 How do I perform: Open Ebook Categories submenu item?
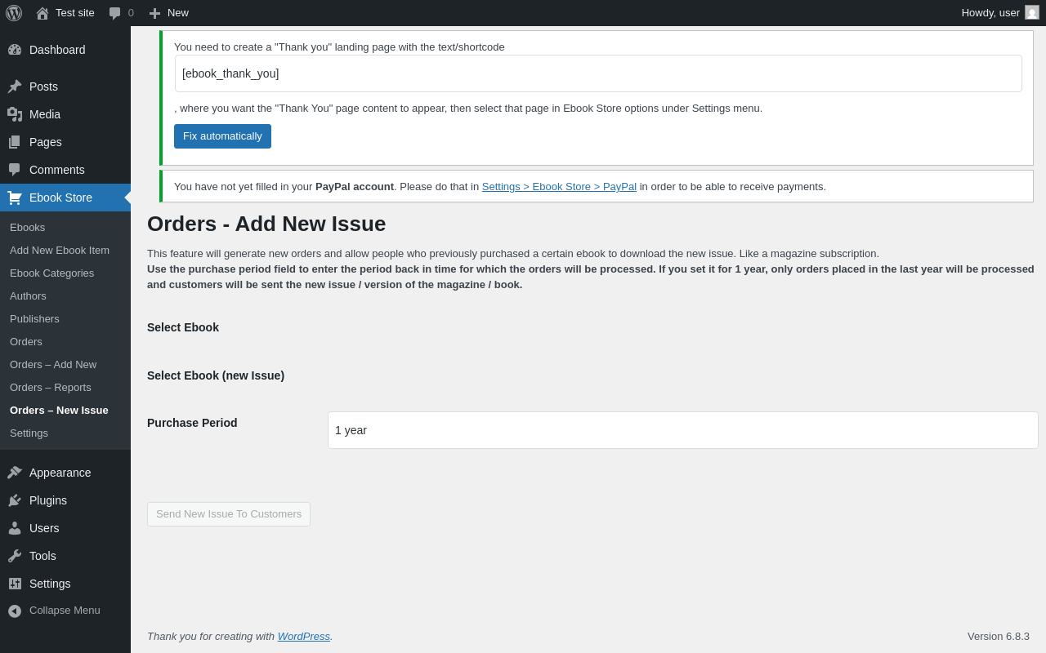click(x=52, y=273)
